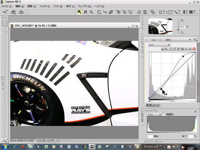
Task: Open the File menu
Action: pyautogui.click(x=7, y=6)
